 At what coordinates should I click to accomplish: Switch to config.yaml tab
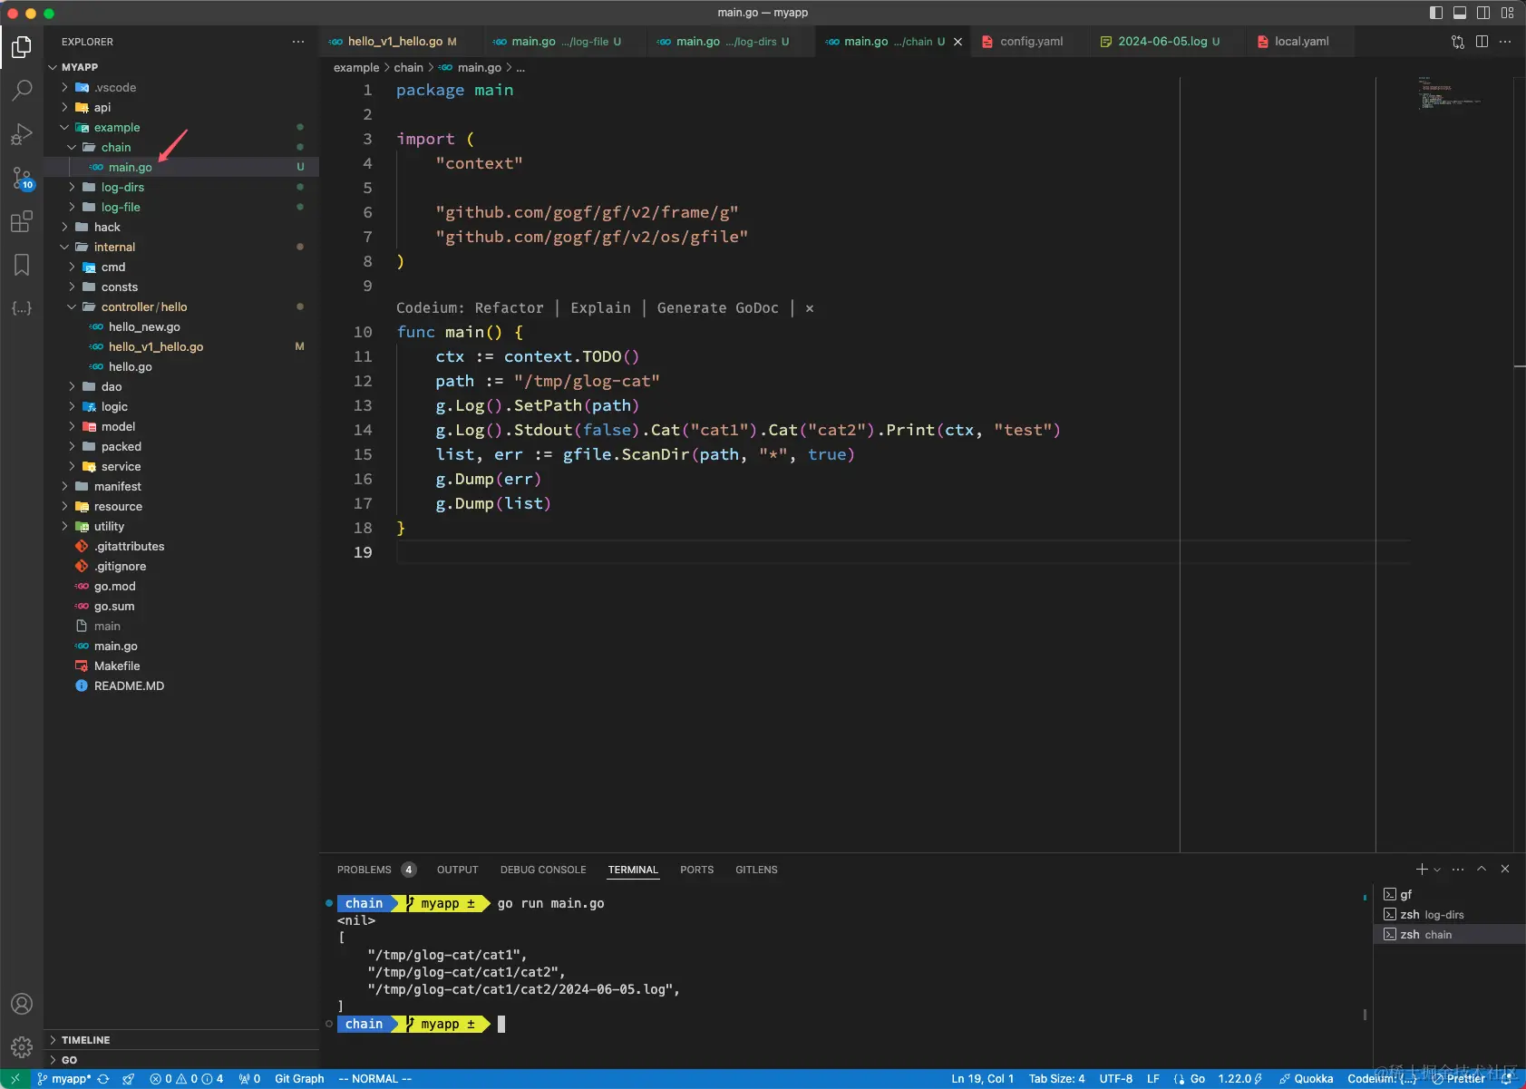1031,42
